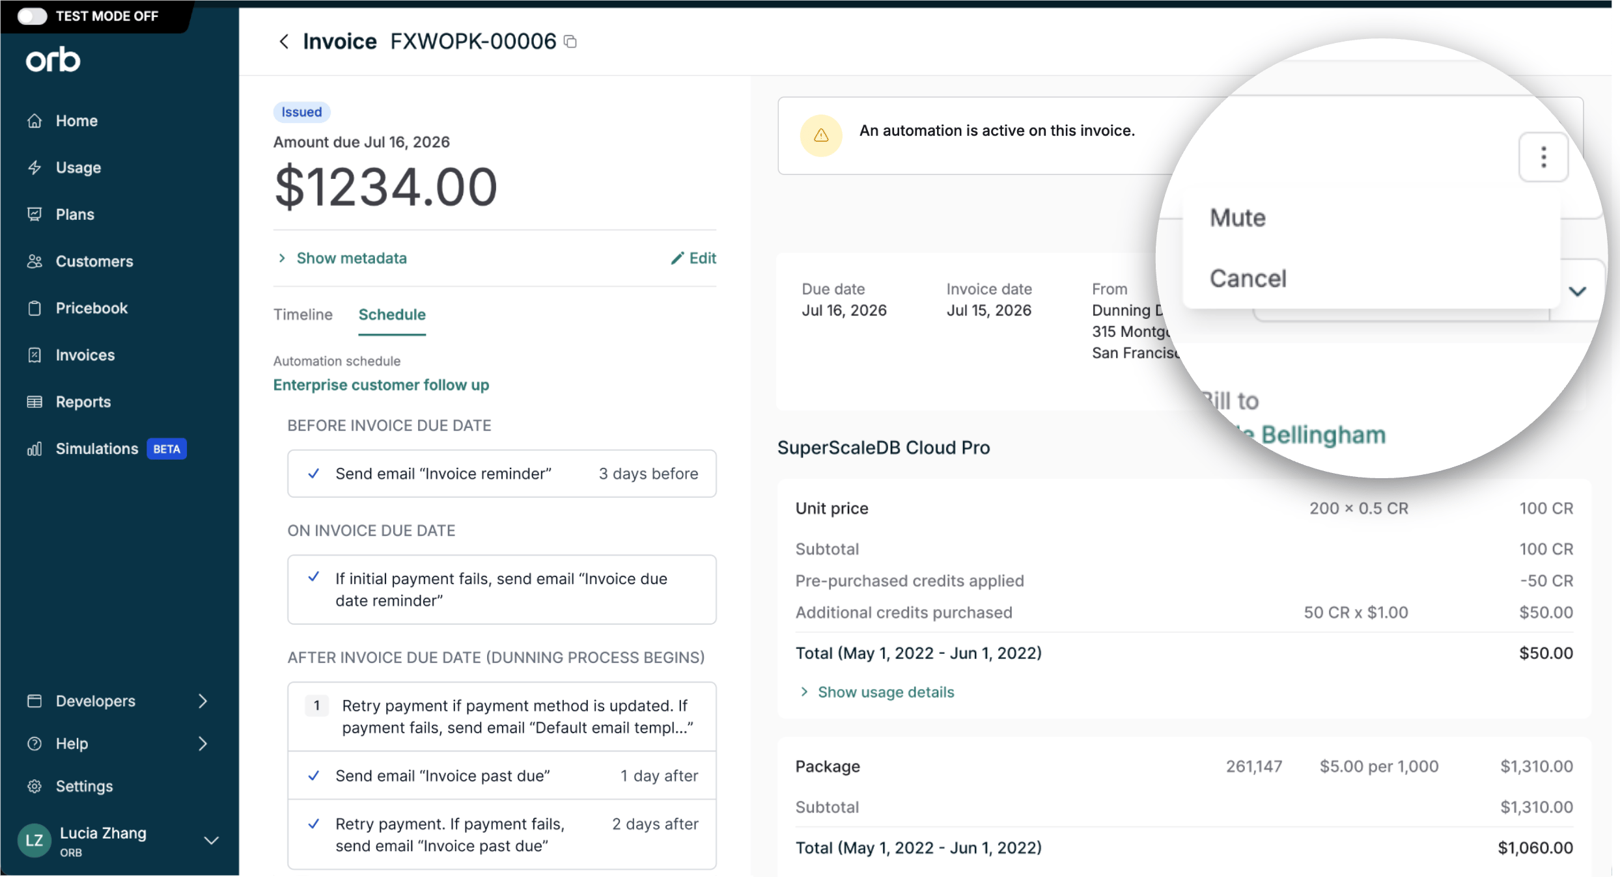Open the Reports table icon

(x=35, y=401)
